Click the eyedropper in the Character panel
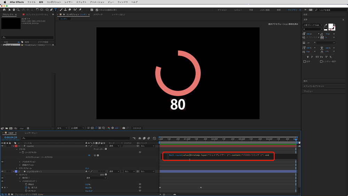 326,25
